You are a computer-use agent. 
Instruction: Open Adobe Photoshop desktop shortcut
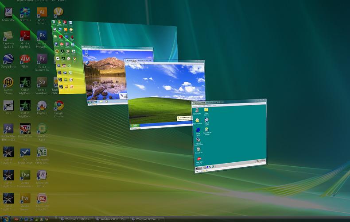(x=42, y=39)
